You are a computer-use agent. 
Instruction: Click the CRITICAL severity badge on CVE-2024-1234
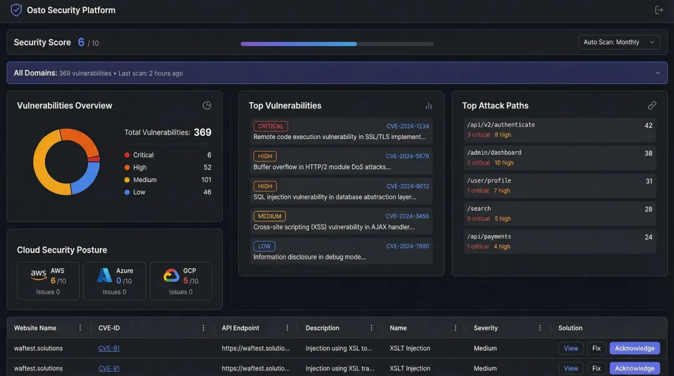pos(270,125)
